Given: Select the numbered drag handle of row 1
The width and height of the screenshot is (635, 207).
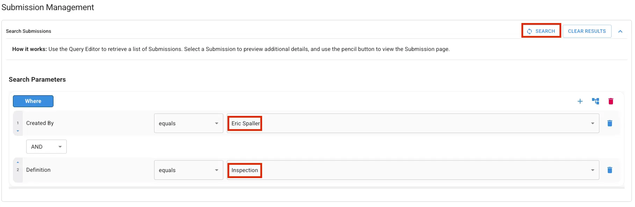Looking at the screenshot, I should coord(17,123).
